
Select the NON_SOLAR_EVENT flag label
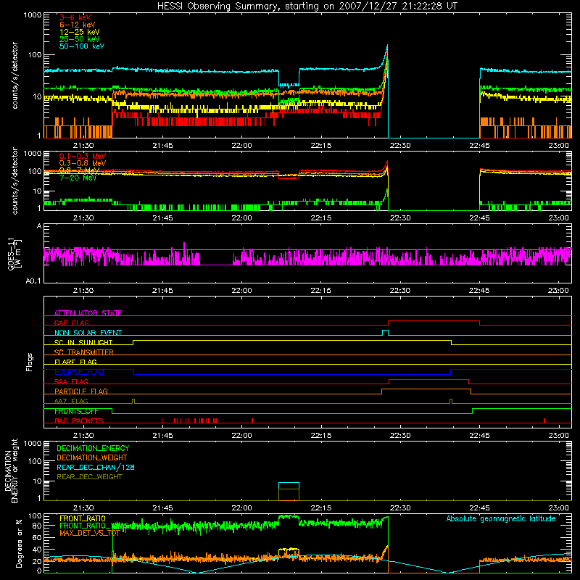point(88,333)
